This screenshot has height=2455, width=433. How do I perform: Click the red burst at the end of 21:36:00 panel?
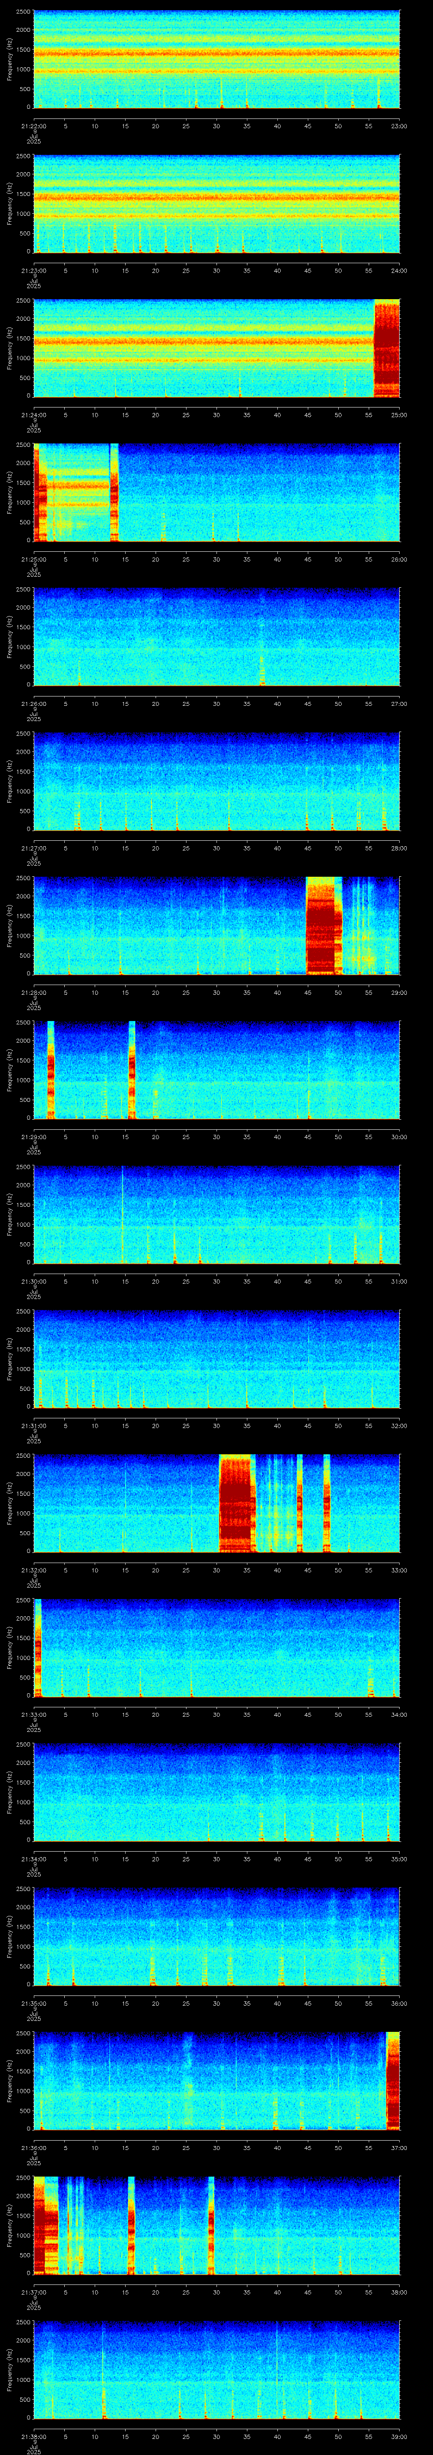(x=393, y=2081)
